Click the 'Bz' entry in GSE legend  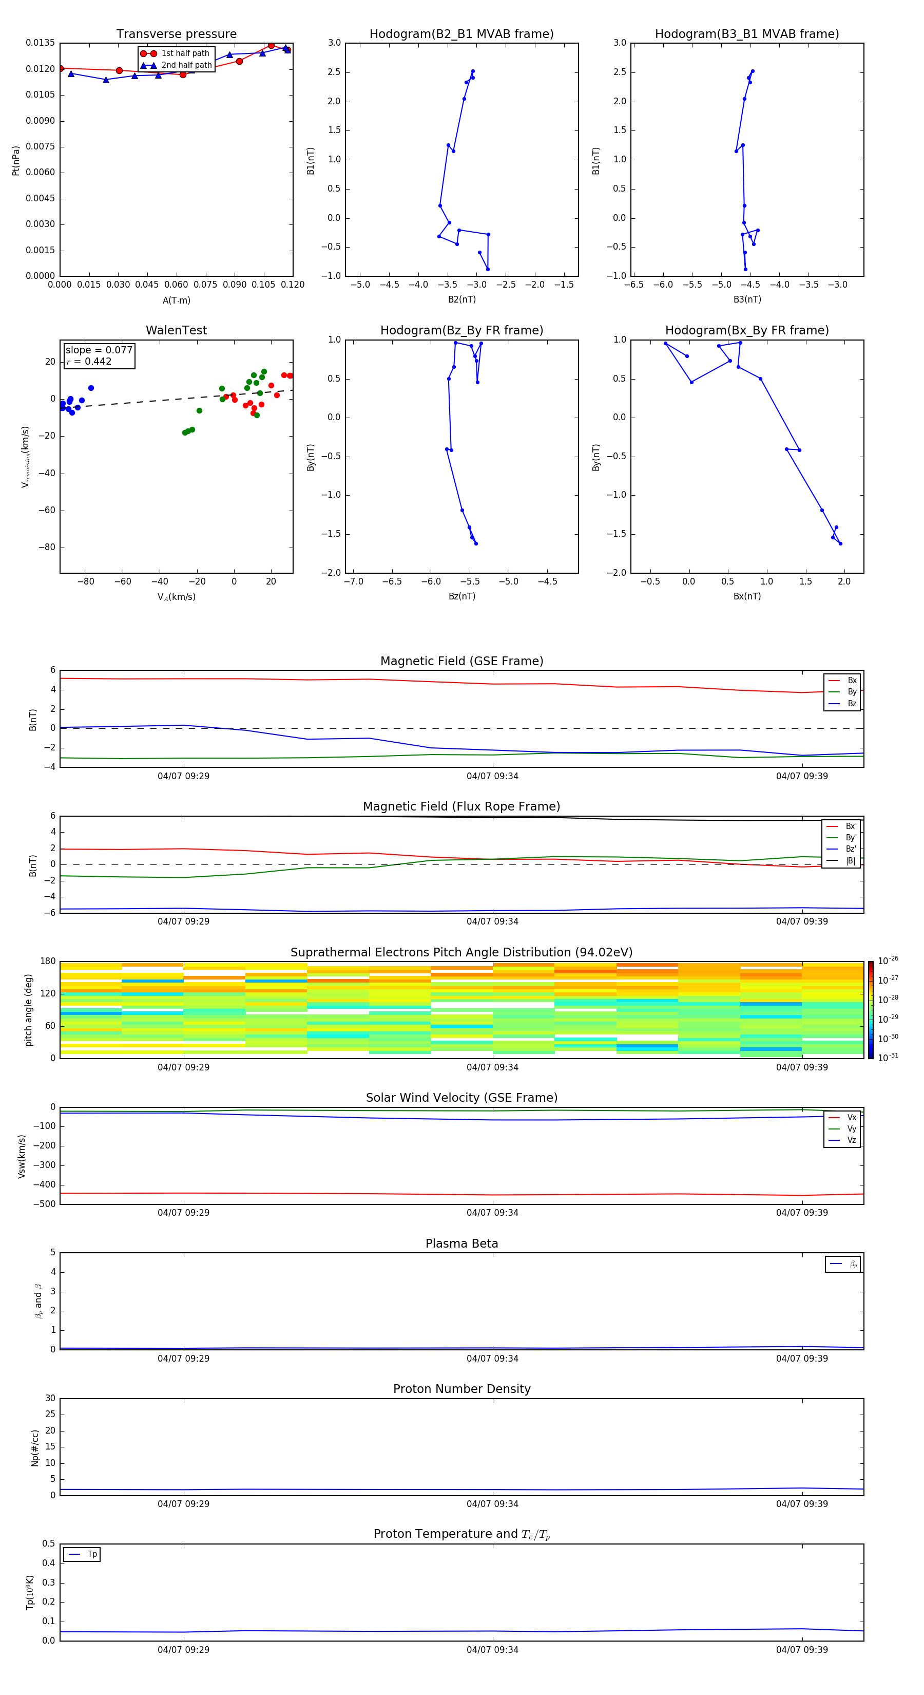pos(842,704)
